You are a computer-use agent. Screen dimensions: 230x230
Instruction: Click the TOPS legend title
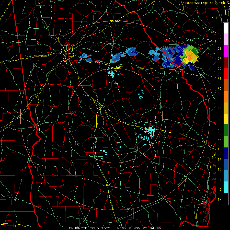pyautogui.click(x=225, y=15)
